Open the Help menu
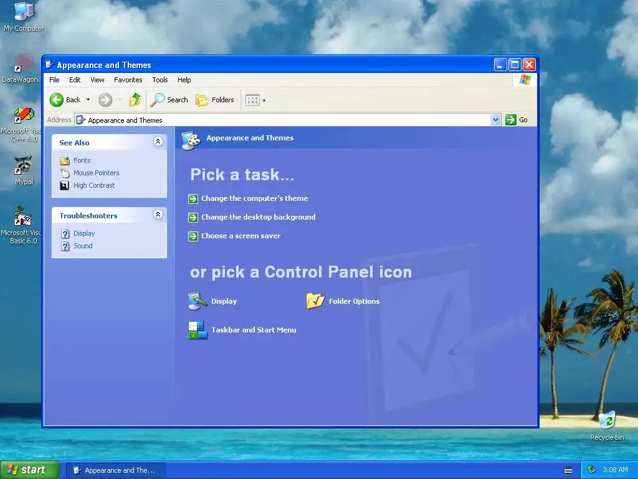Screen dimensions: 638x479 [x=184, y=80]
